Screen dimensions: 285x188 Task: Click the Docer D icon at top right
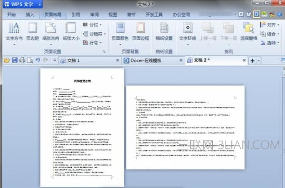[256, 14]
